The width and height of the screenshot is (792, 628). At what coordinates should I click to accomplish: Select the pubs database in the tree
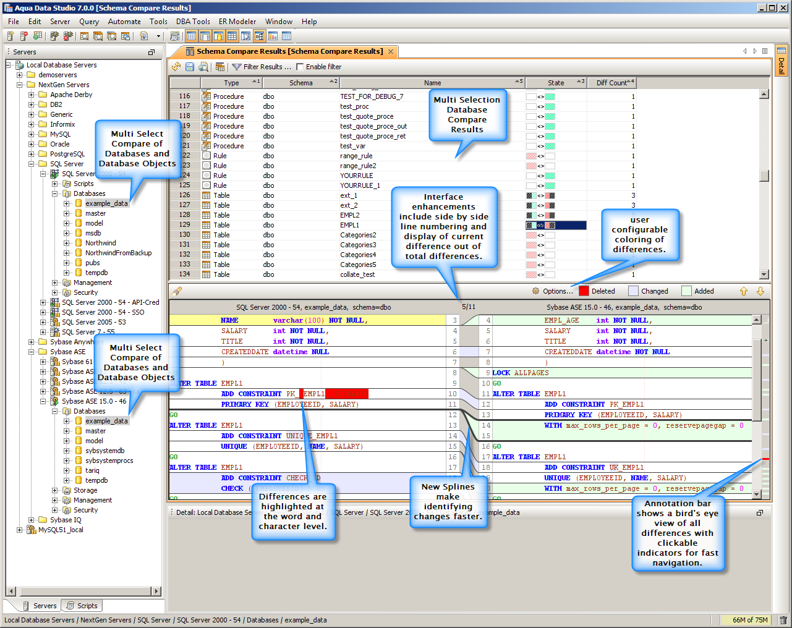93,263
